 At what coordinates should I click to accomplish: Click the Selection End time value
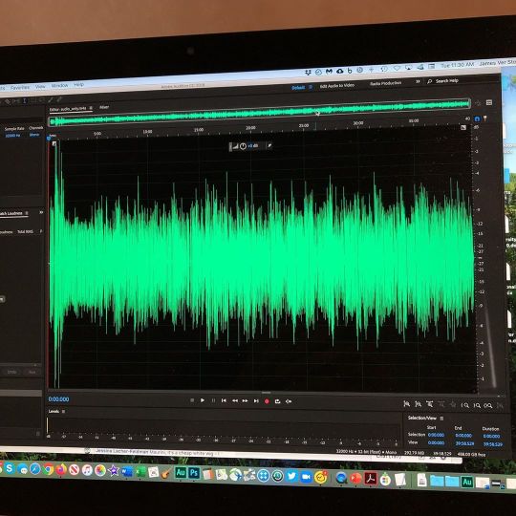pyautogui.click(x=463, y=436)
